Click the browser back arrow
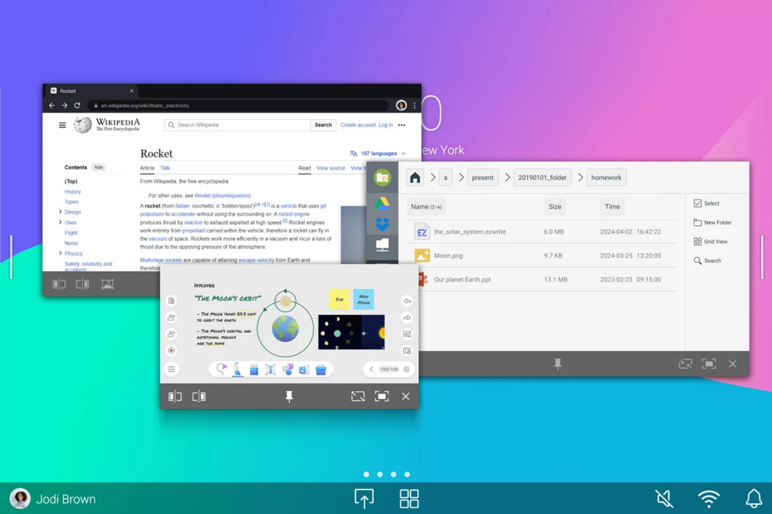Image resolution: width=772 pixels, height=514 pixels. 52,105
